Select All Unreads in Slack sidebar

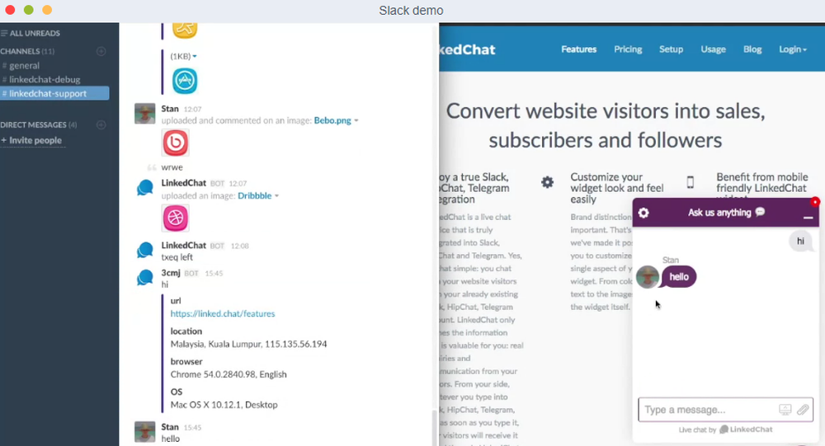click(31, 33)
